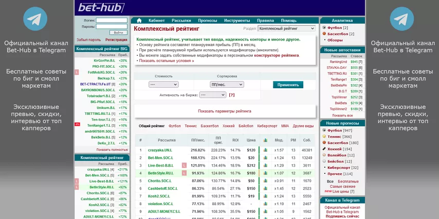Open the Забыл пароль link

(89, 40)
